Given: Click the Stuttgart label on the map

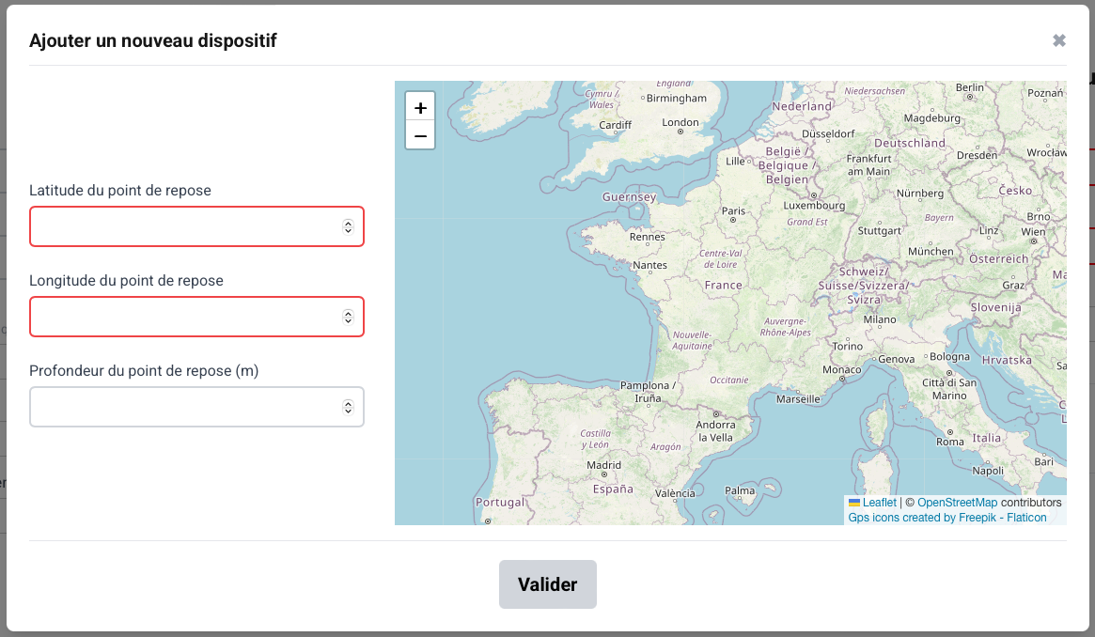Looking at the screenshot, I should point(879,231).
